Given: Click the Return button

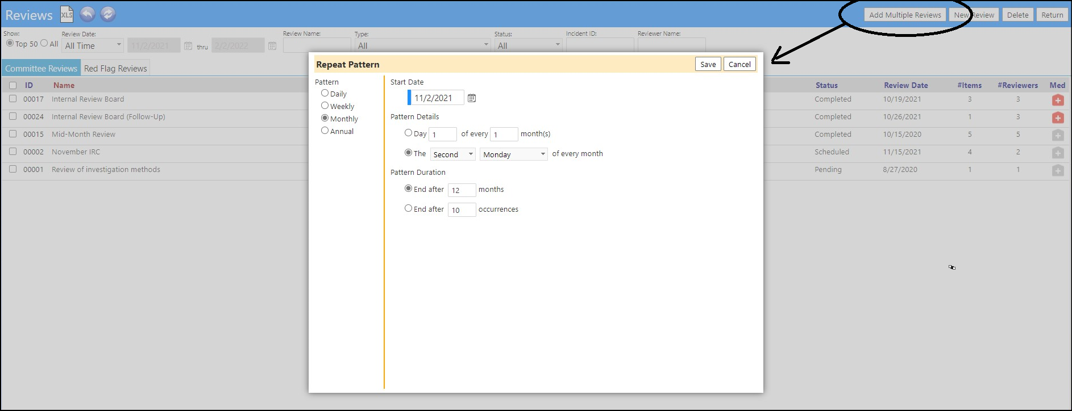Looking at the screenshot, I should [x=1052, y=15].
